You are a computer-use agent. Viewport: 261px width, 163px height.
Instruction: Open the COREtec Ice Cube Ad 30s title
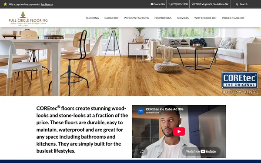pos(164,109)
